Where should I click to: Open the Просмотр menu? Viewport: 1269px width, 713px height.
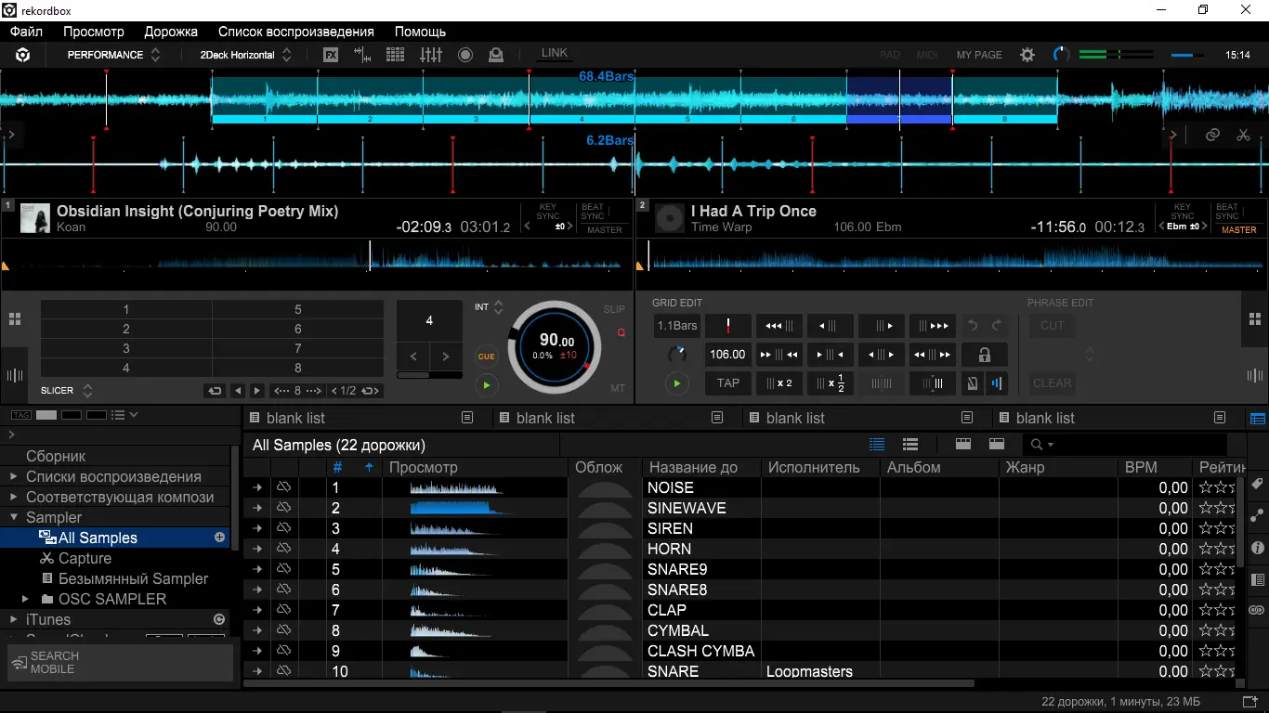point(93,32)
